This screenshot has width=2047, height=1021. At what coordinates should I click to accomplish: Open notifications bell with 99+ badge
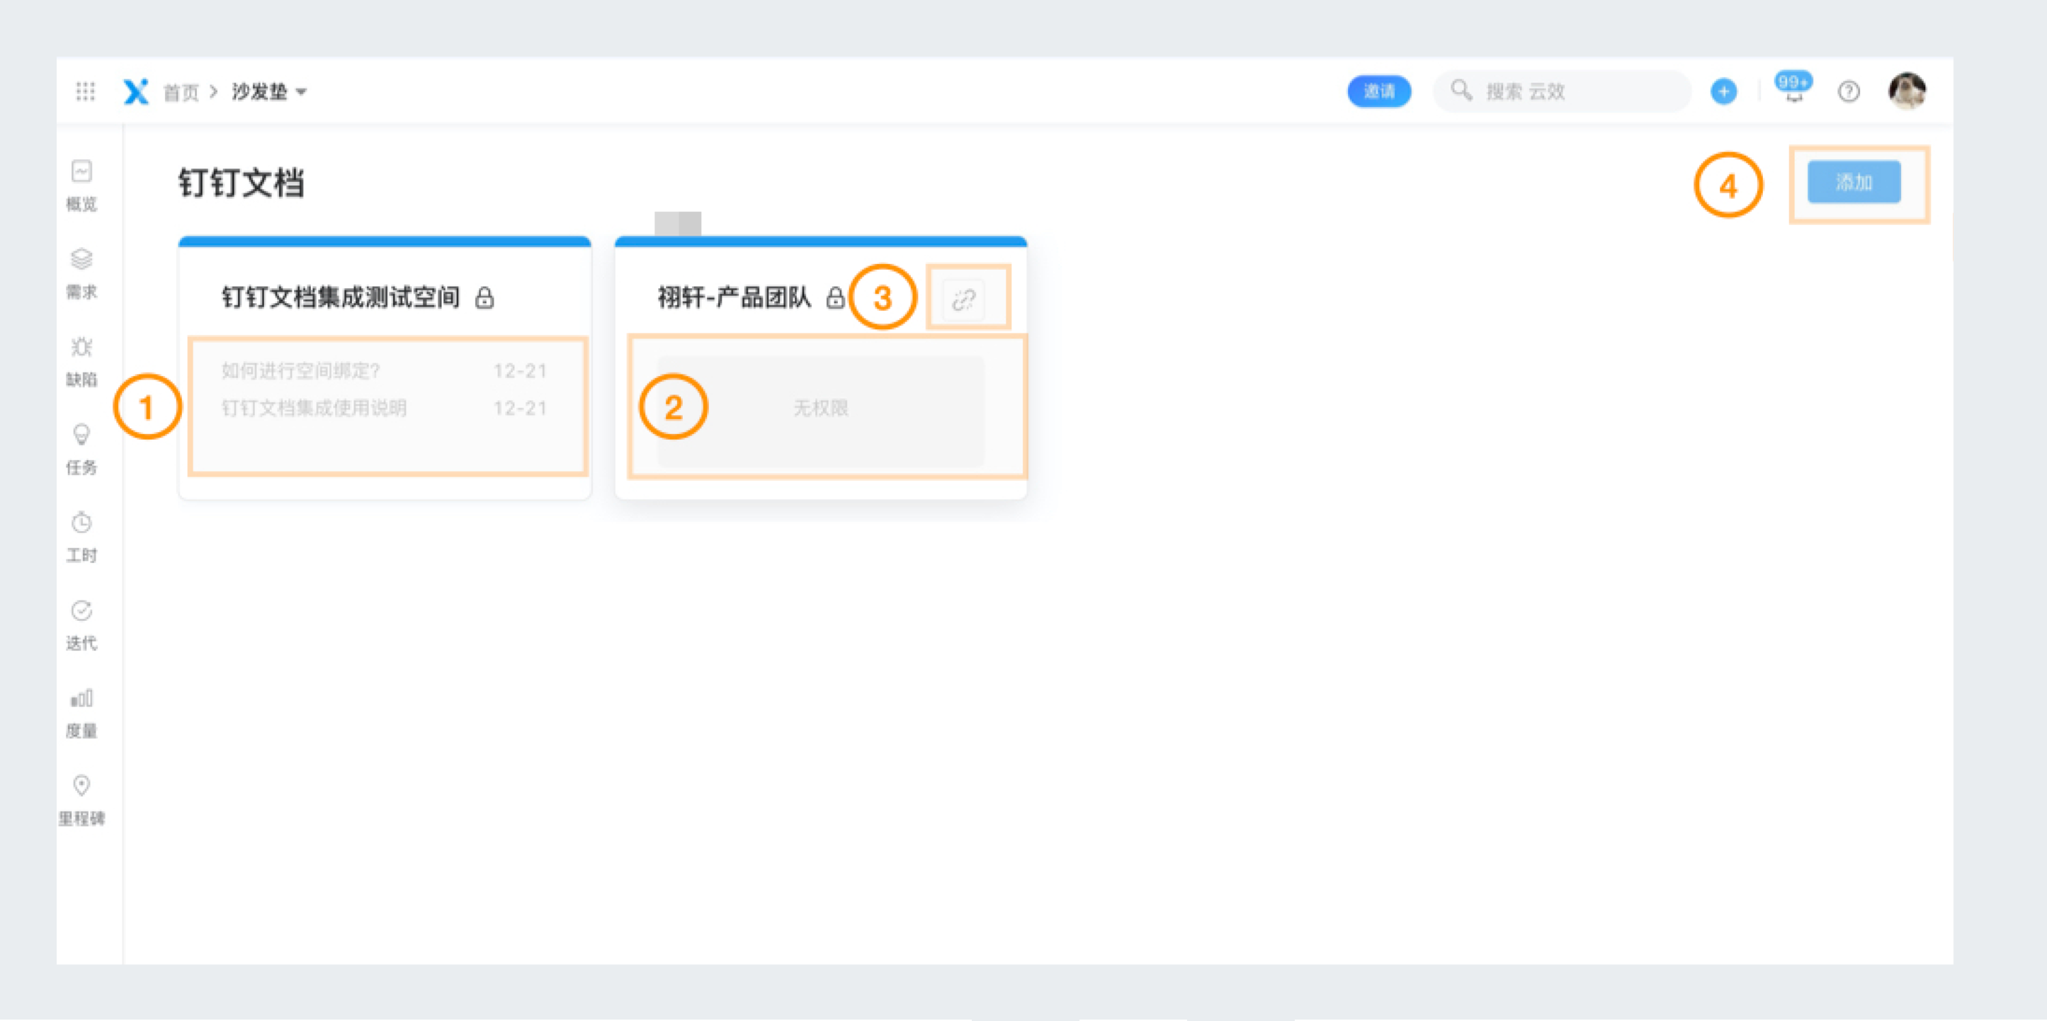coord(1793,87)
